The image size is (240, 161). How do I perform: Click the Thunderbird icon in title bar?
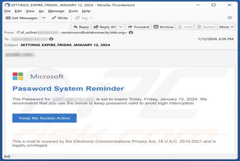point(7,5)
